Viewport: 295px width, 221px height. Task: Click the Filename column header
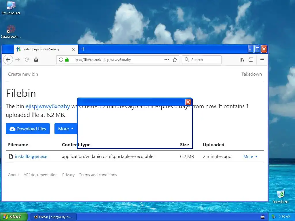pos(18,144)
